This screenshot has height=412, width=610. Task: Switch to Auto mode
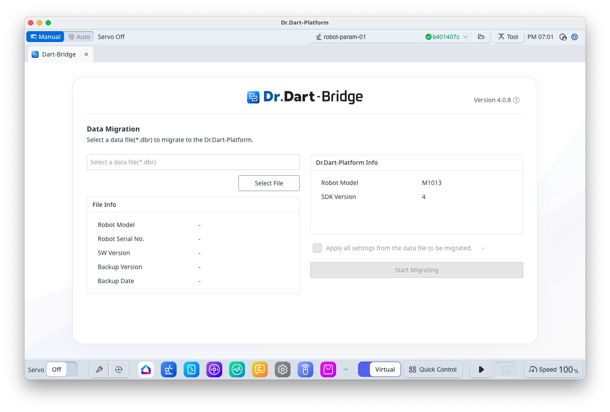(79, 37)
